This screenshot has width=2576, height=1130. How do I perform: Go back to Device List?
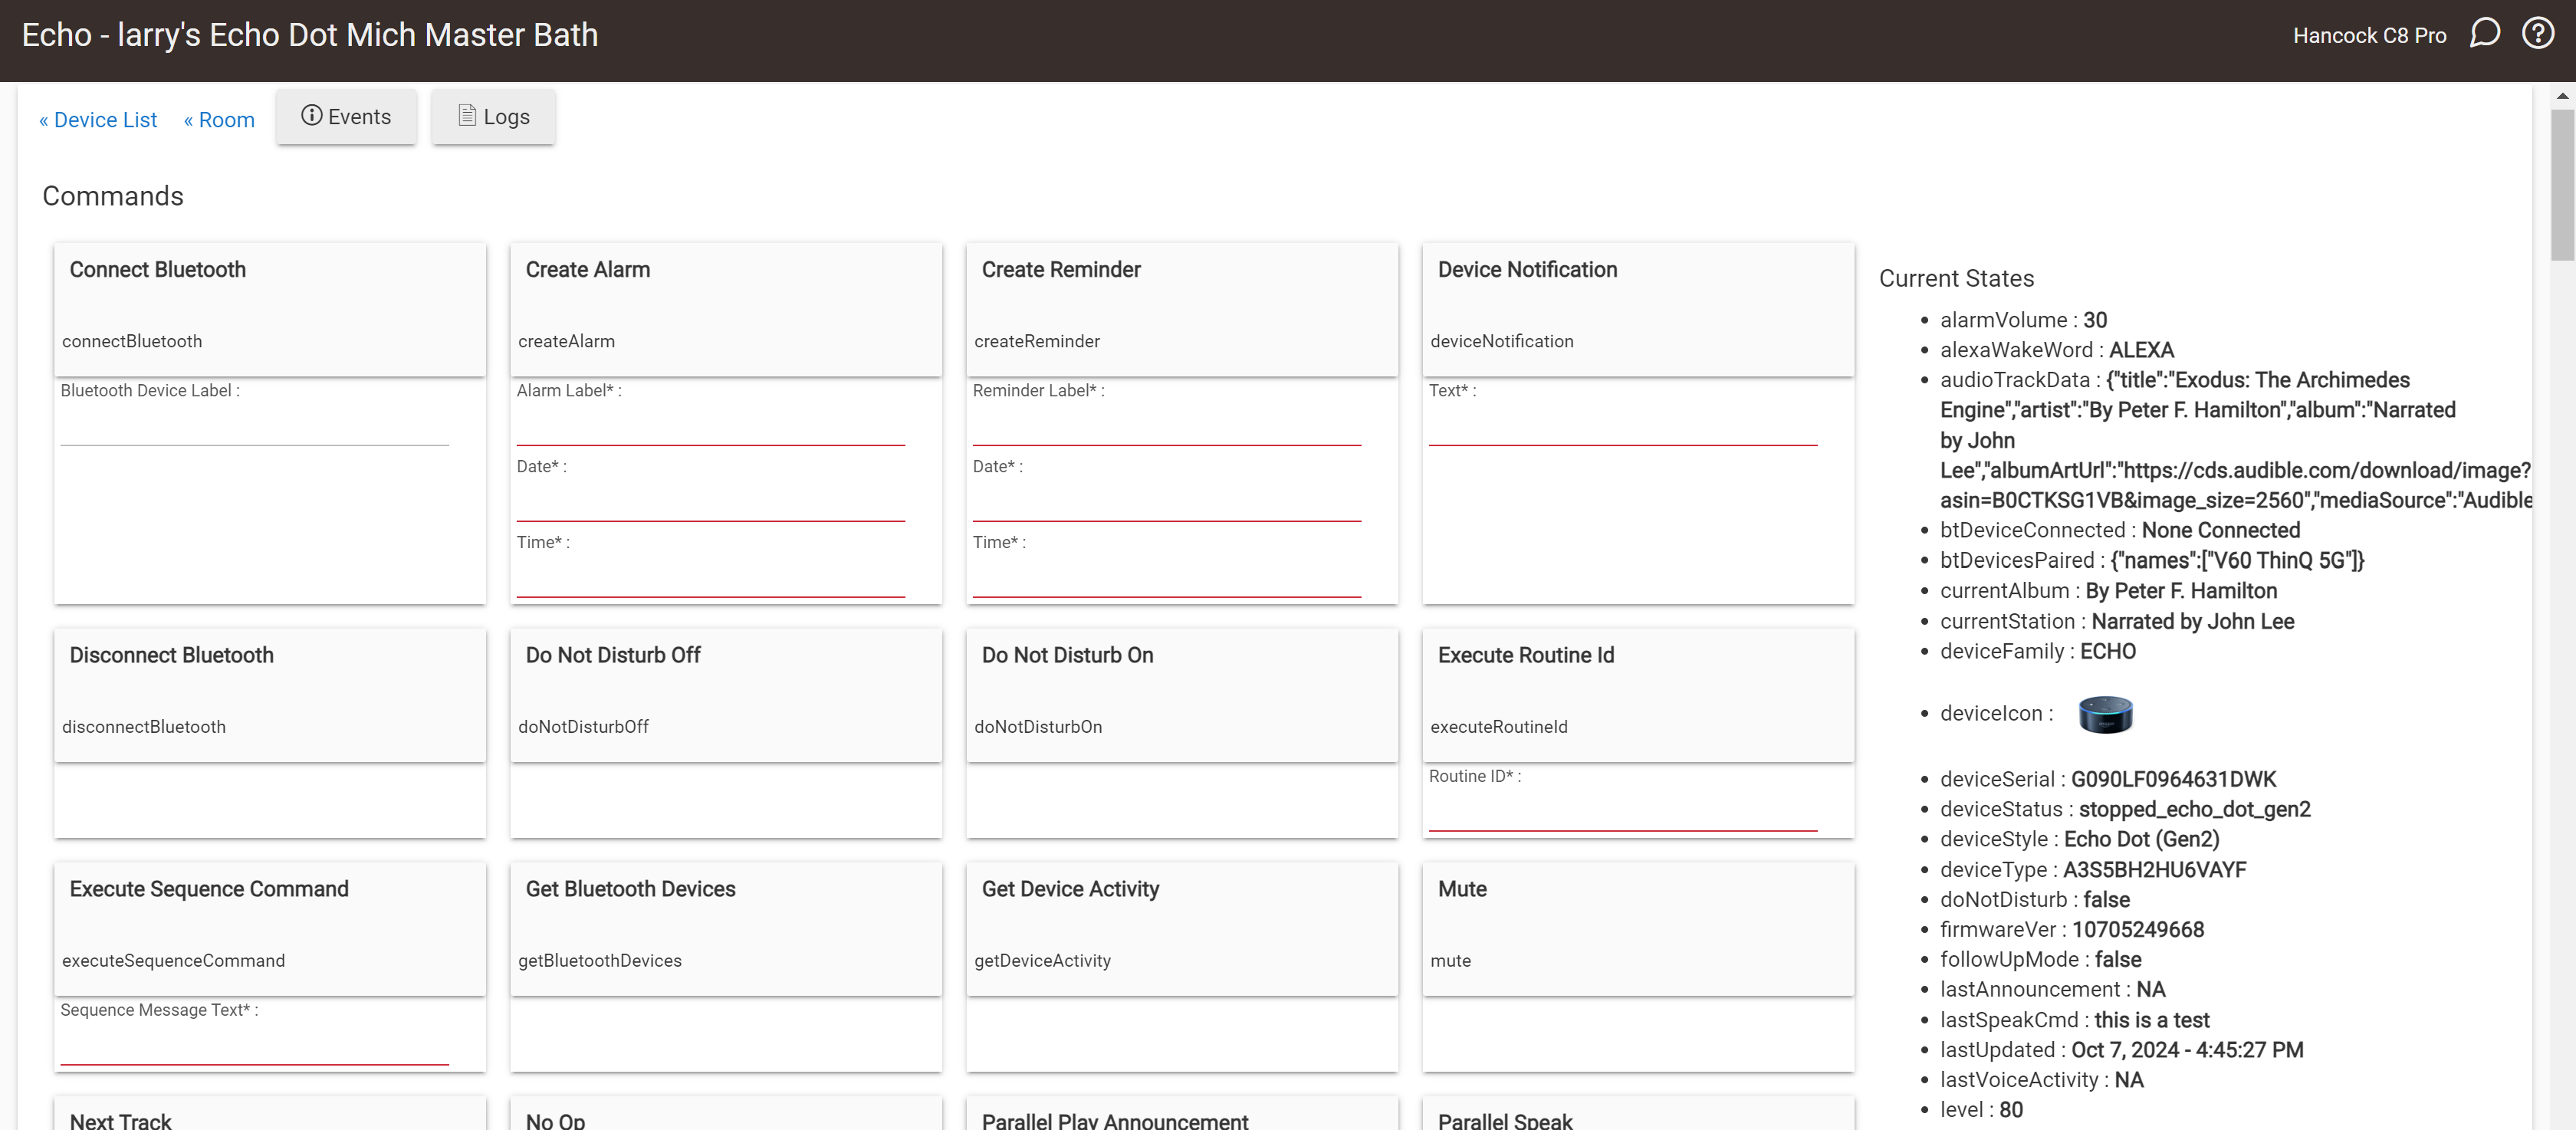pos(98,120)
